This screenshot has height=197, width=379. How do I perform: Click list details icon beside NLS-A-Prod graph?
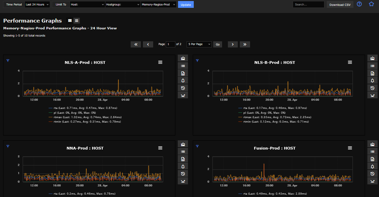click(183, 66)
